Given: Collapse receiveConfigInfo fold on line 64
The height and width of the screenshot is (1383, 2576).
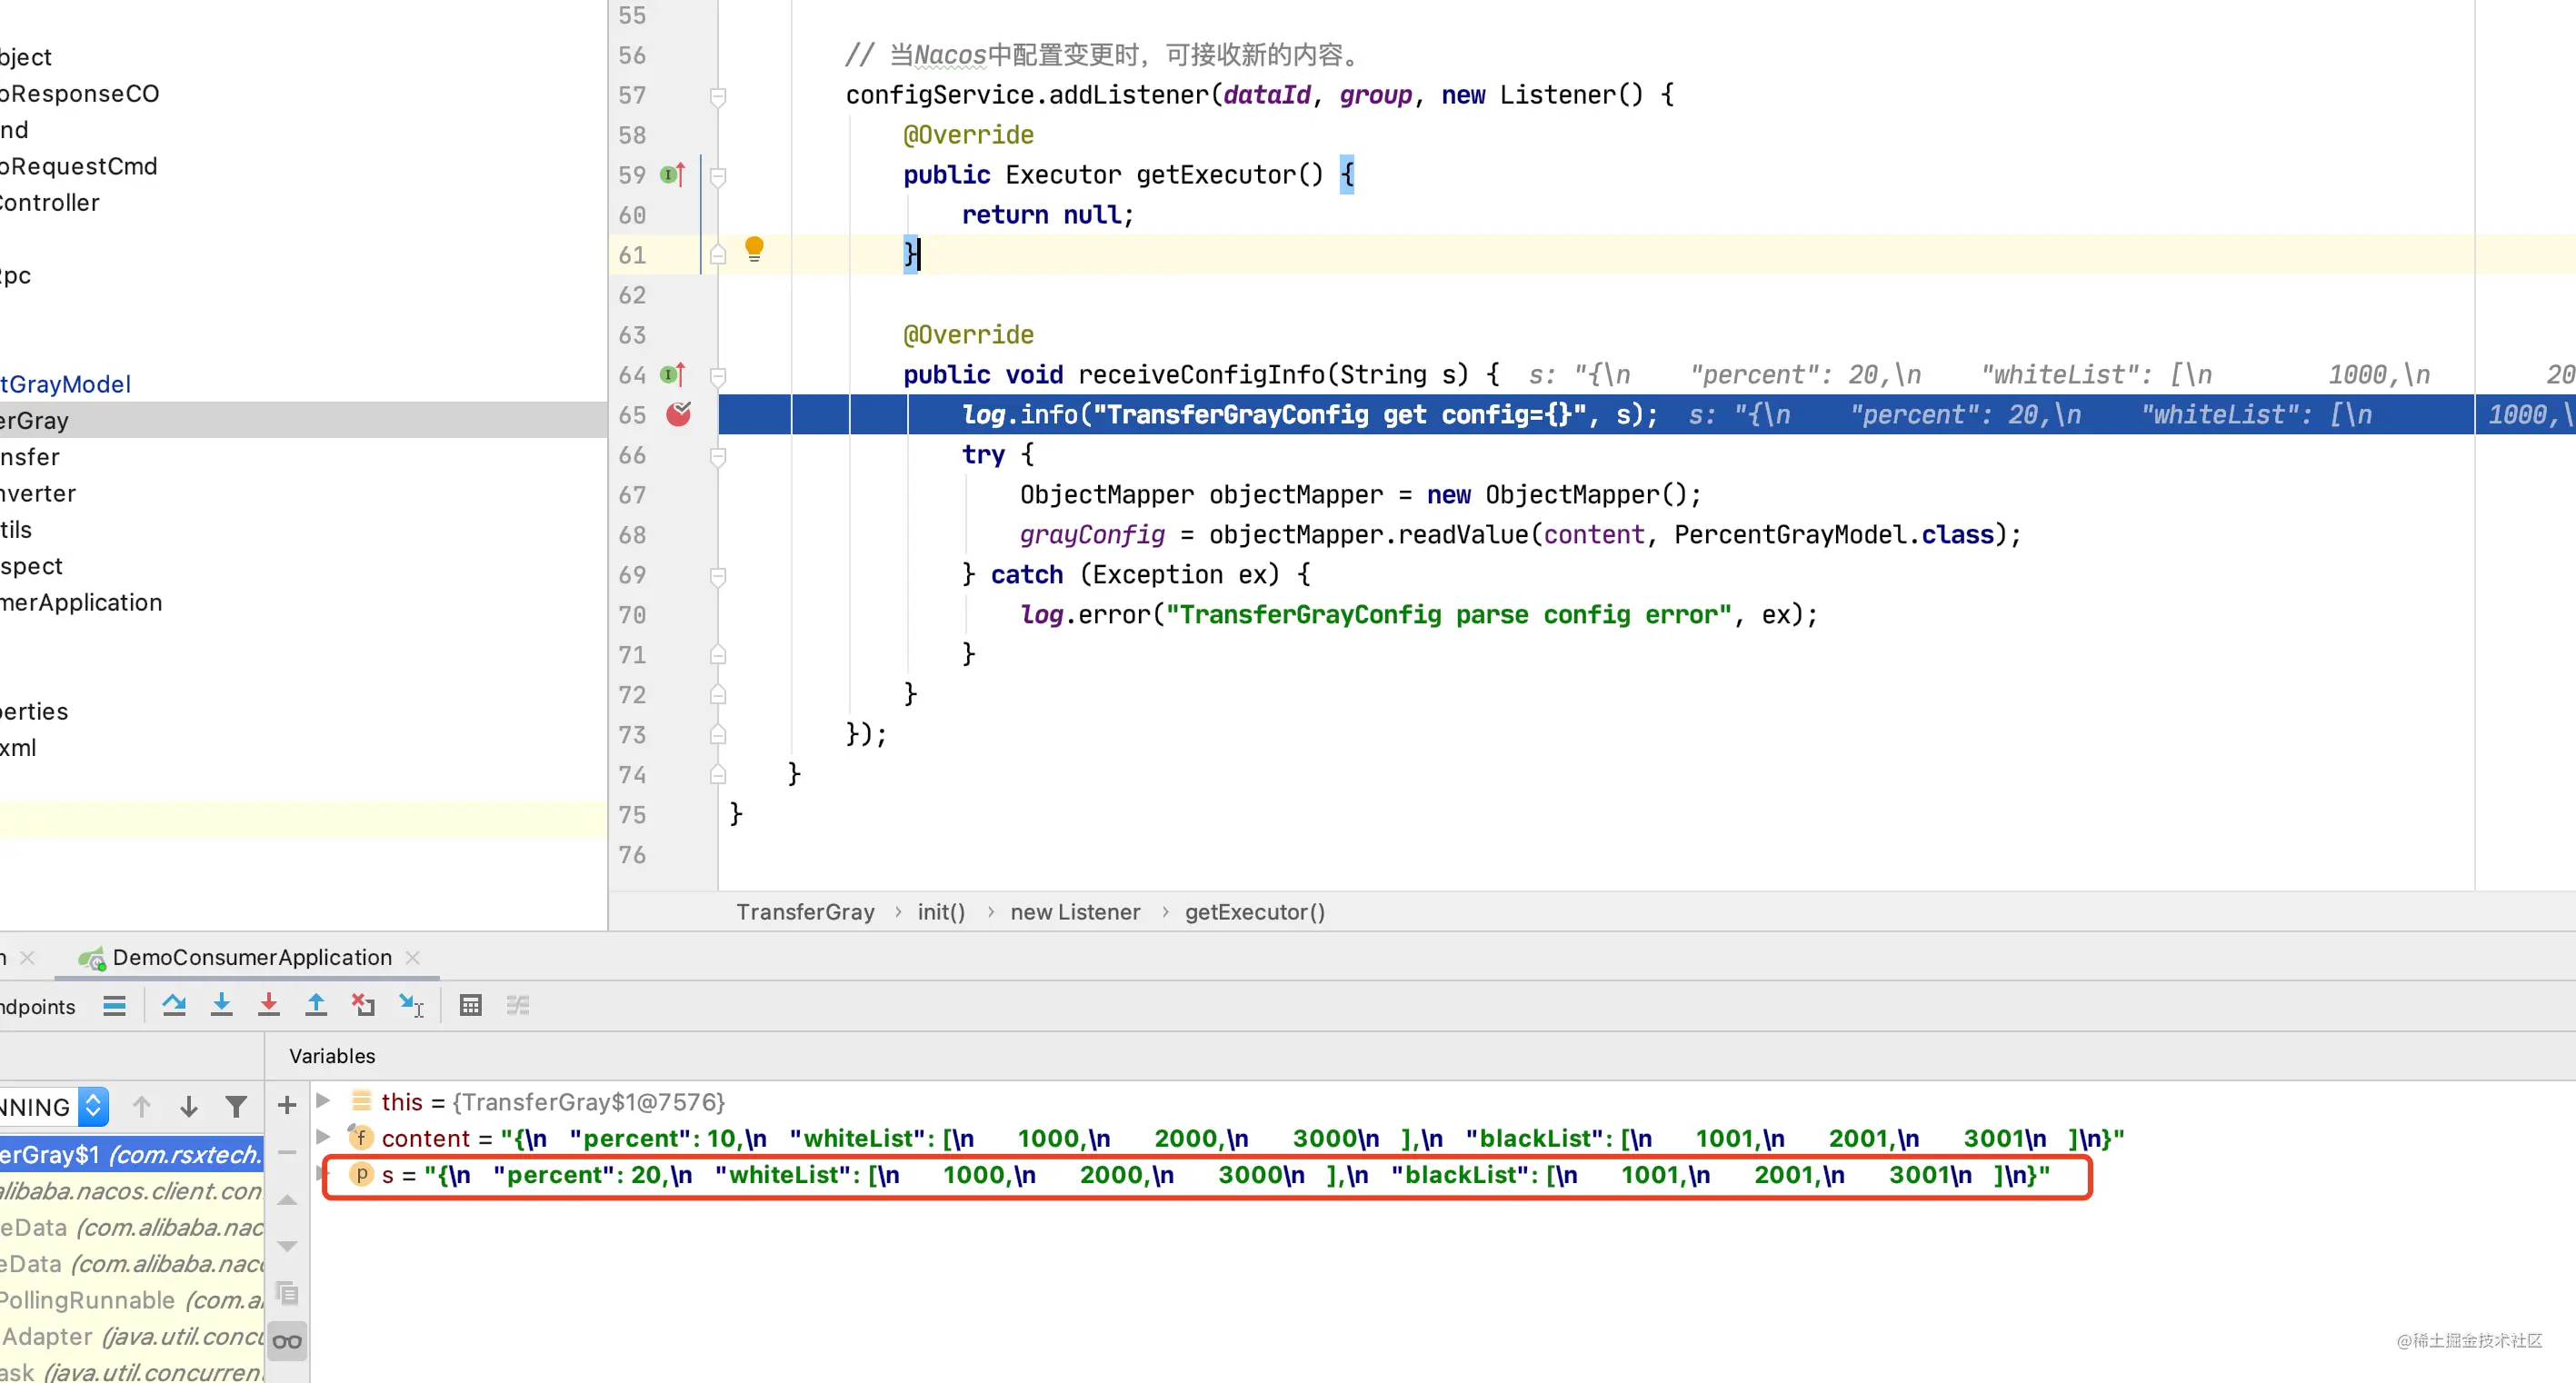Looking at the screenshot, I should (x=718, y=376).
